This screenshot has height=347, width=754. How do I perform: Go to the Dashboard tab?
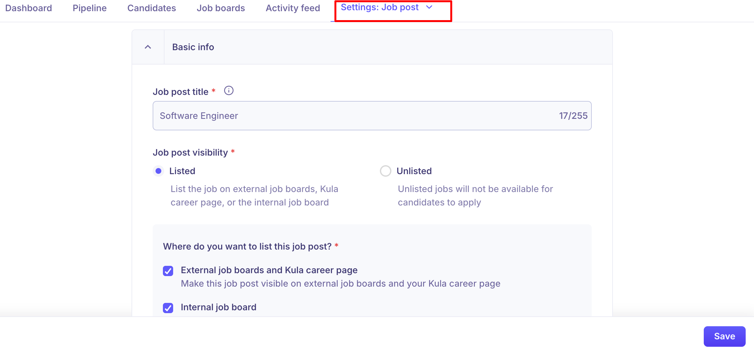pyautogui.click(x=28, y=8)
